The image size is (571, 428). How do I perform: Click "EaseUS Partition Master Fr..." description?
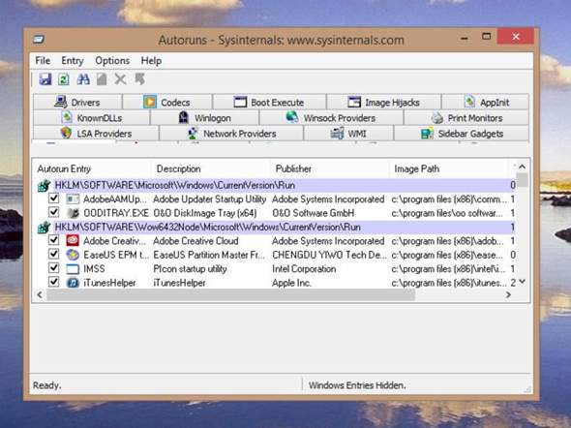209,255
